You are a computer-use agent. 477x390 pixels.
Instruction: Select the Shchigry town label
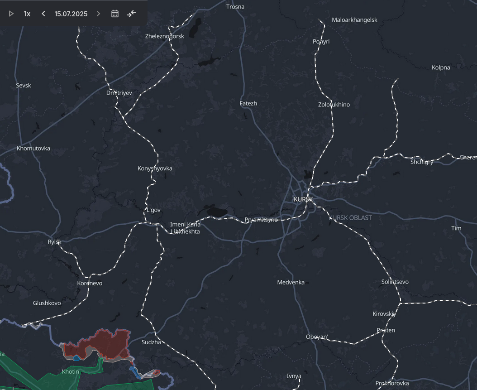[422, 162]
